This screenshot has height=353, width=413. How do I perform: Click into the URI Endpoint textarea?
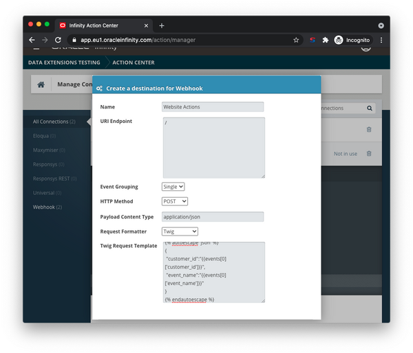[214, 148]
